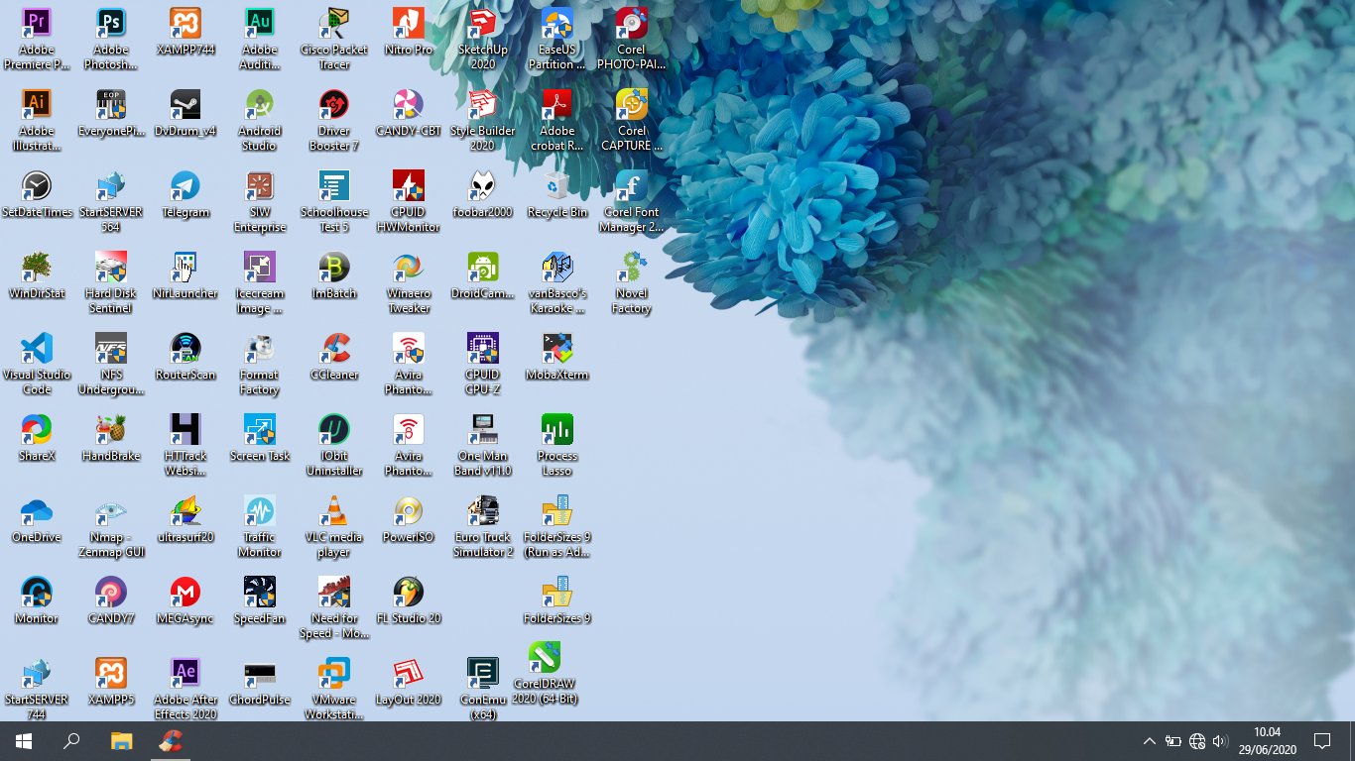Open File Explorer from taskbar

[121, 741]
